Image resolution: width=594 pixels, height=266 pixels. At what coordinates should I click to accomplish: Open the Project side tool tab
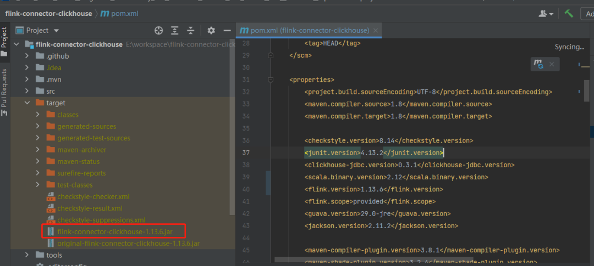pyautogui.click(x=4, y=41)
